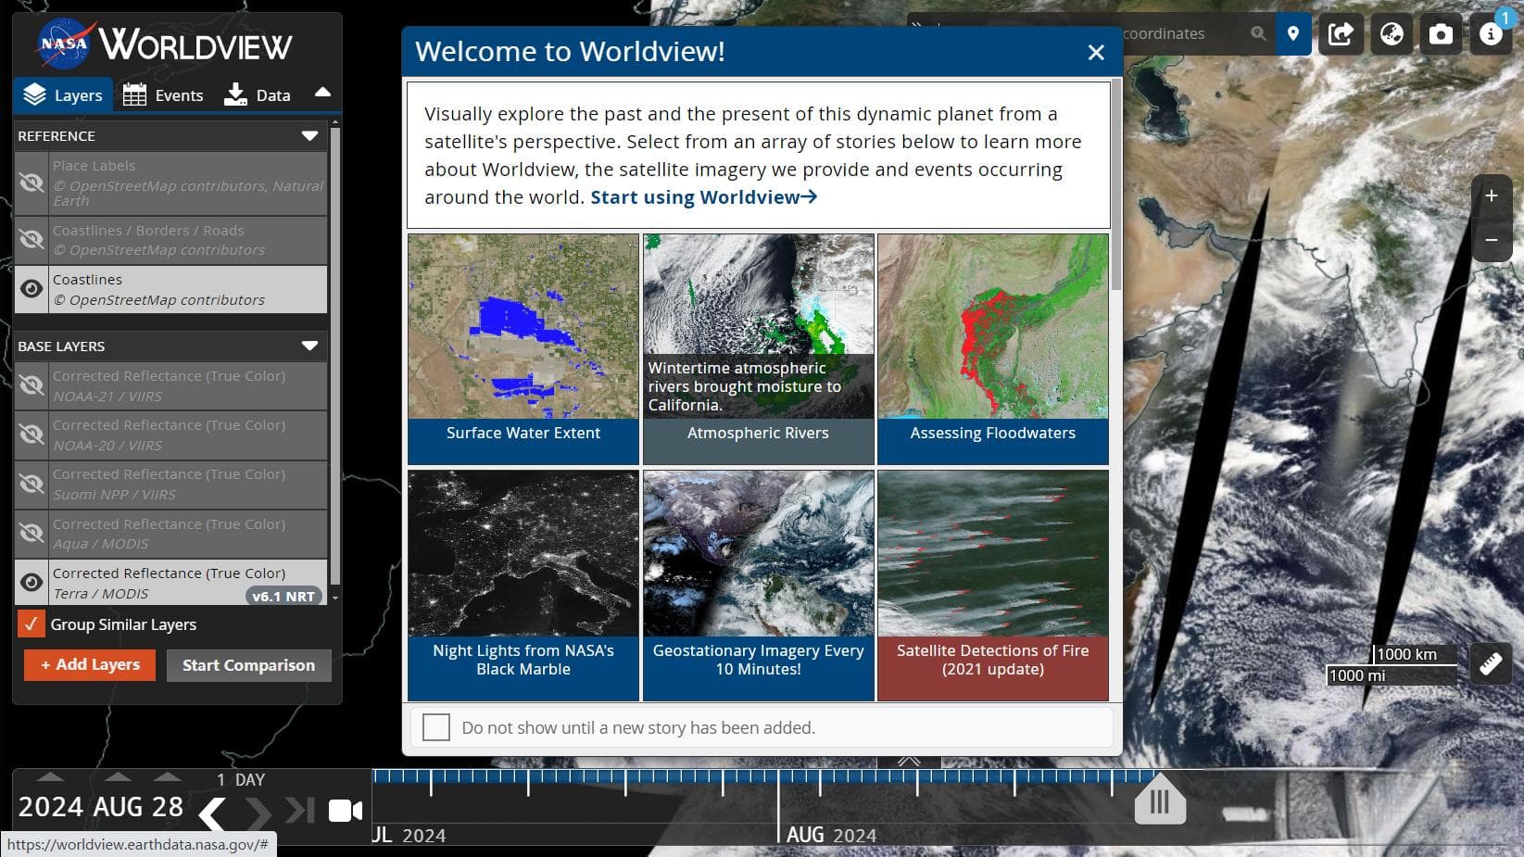Open the Atmospheric Rivers story
The image size is (1524, 857).
[759, 349]
